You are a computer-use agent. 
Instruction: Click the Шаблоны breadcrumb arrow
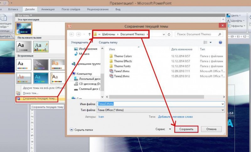coord(118,34)
